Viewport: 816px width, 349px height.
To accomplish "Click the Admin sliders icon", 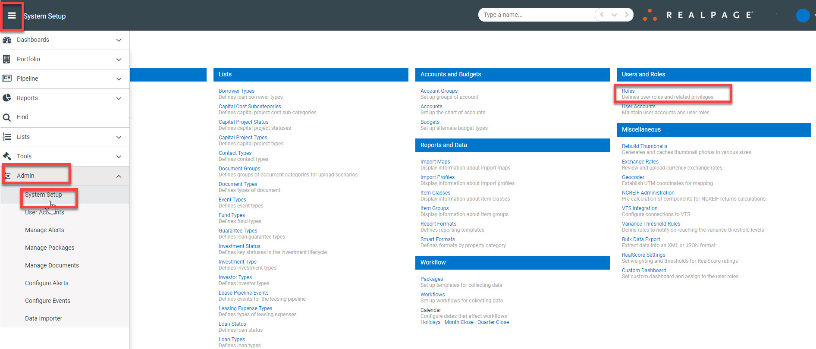I will (x=7, y=176).
